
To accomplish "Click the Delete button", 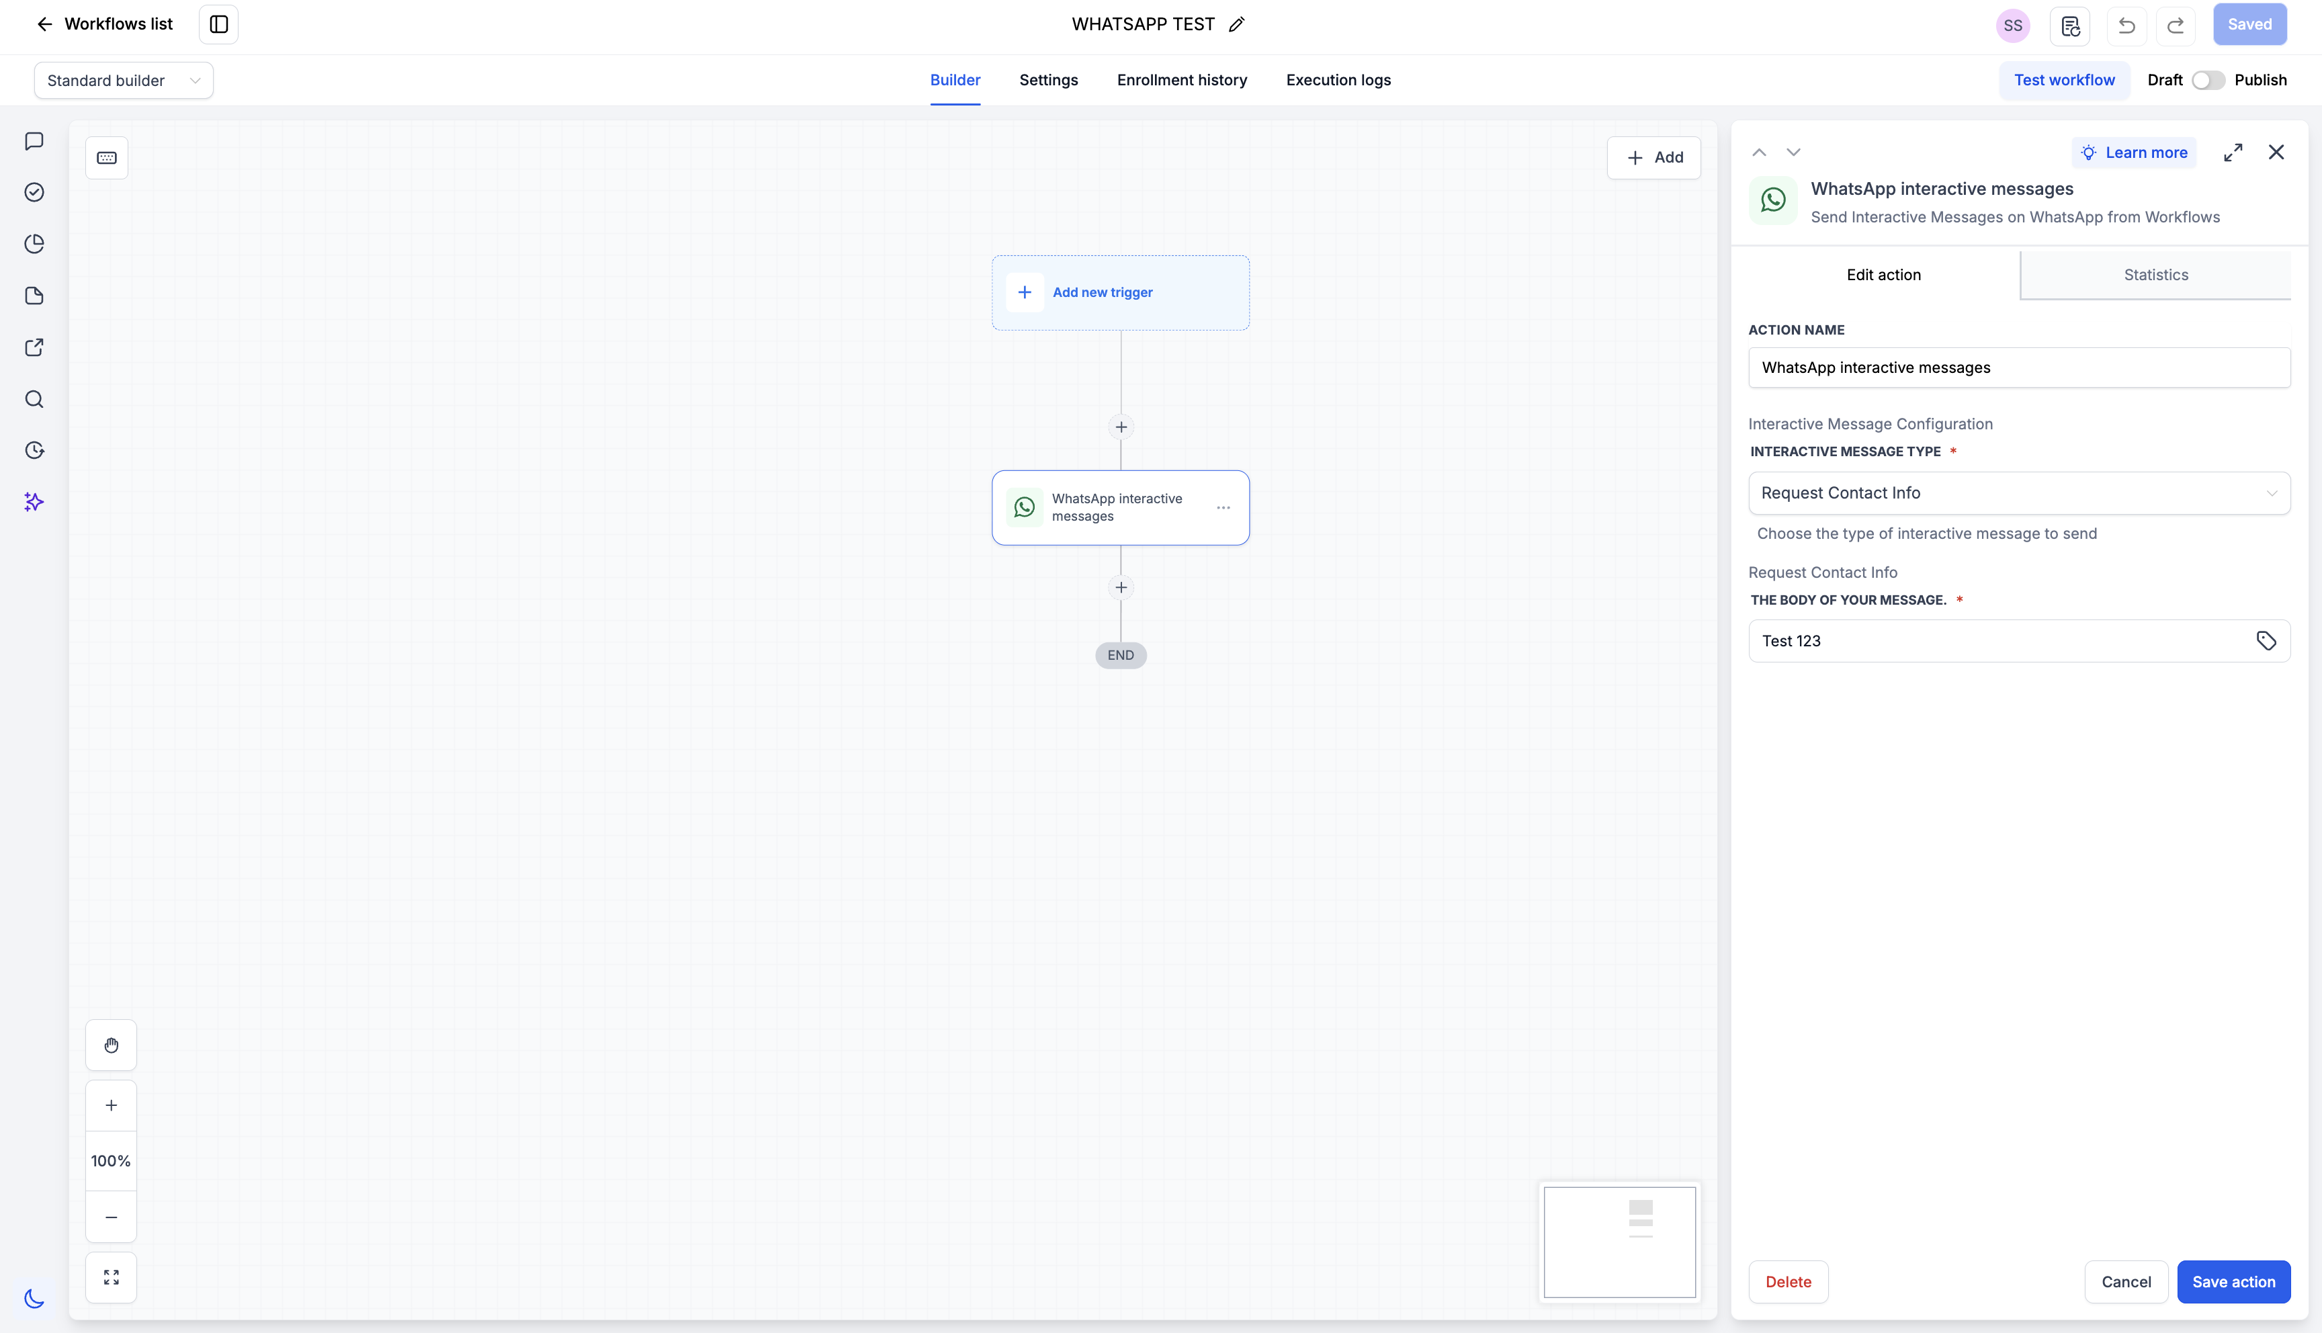I will pos(1787,1282).
